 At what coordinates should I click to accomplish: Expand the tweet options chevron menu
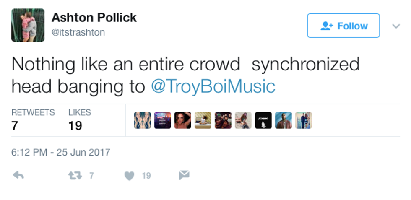396,26
